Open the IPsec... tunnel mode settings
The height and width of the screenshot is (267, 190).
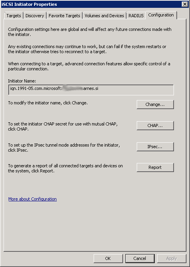155,147
